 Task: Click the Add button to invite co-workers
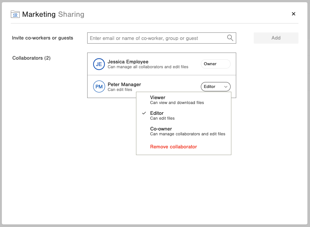coord(276,38)
